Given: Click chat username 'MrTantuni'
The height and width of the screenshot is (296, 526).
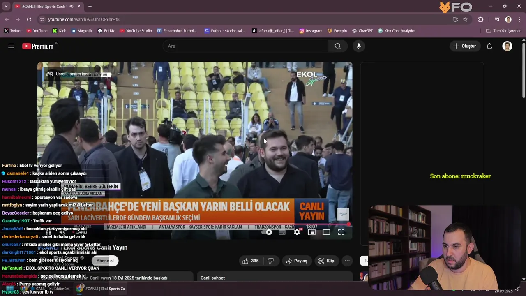Looking at the screenshot, I should 12,268.
